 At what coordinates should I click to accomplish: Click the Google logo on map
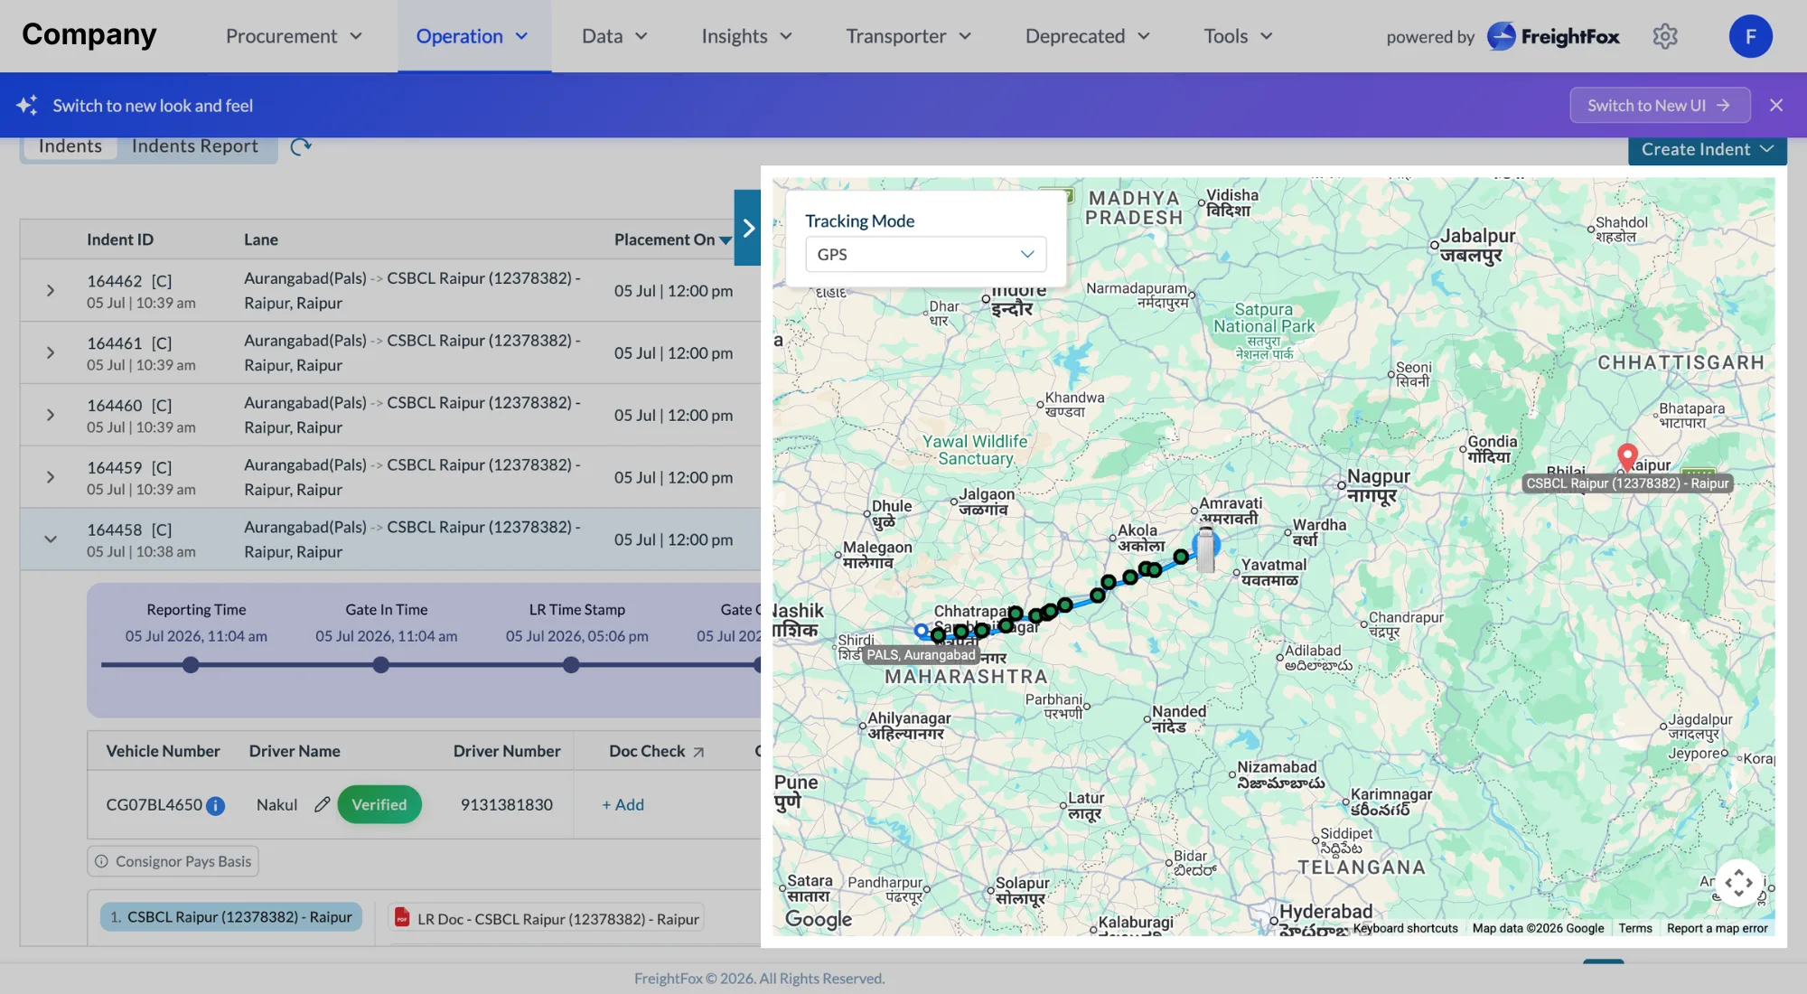(818, 919)
